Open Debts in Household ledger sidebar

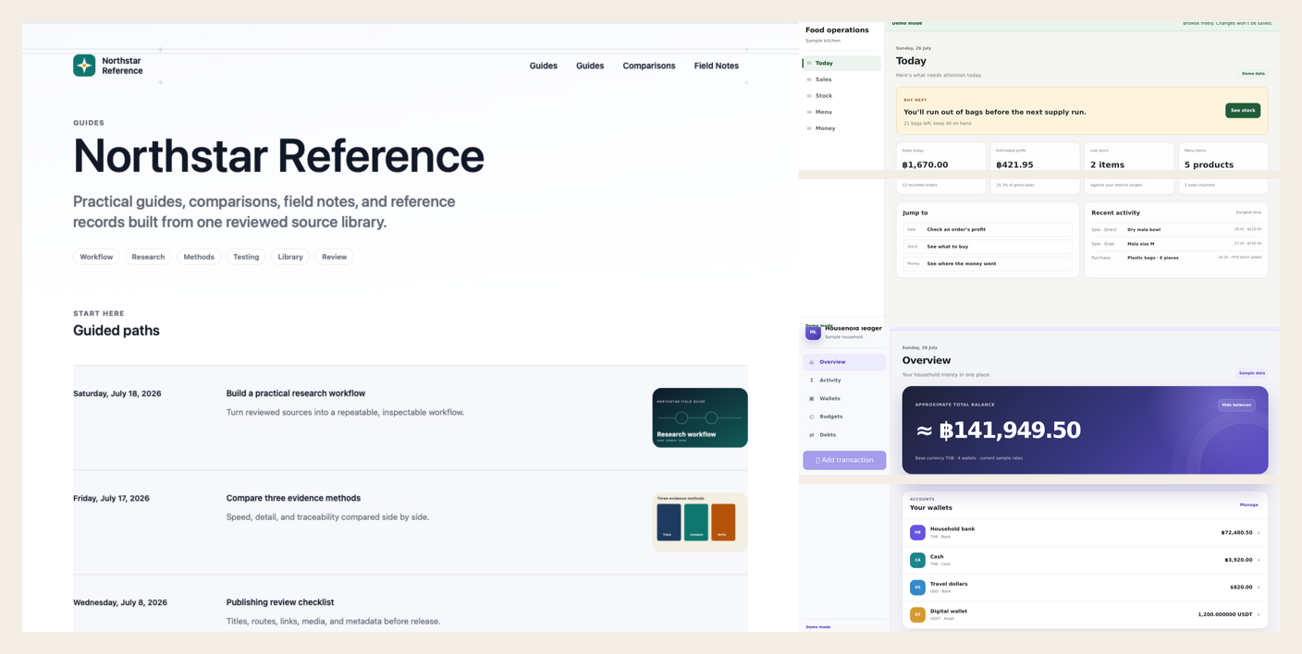pyautogui.click(x=844, y=435)
